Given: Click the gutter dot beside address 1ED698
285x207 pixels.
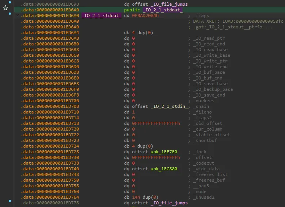Looking at the screenshot, I should tap(10, 2).
